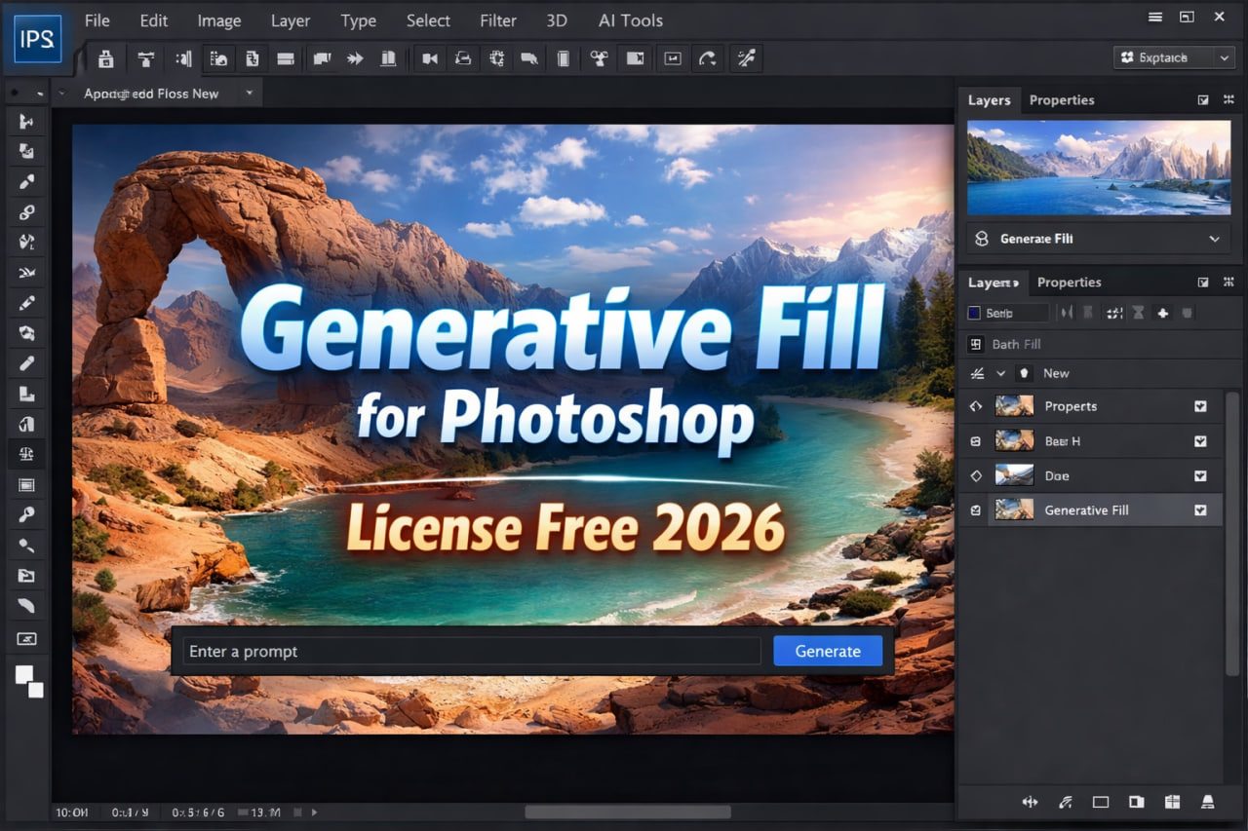Image resolution: width=1248 pixels, height=831 pixels.
Task: Open the hamburger menu at the top right
Action: pos(1154,17)
